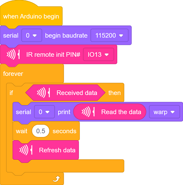183x185 pixels.
Task: Open the serial port 0 dropdown in begin block
Action: (32, 36)
